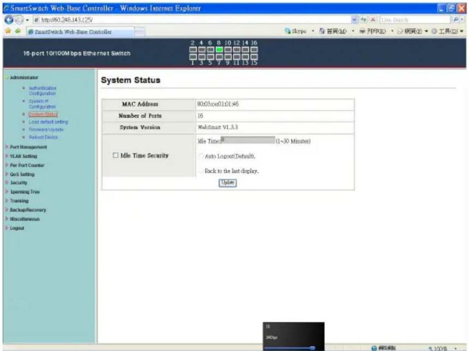Open the address bar history dropdown
Viewport: 469px width, 351px height.
click(x=355, y=20)
